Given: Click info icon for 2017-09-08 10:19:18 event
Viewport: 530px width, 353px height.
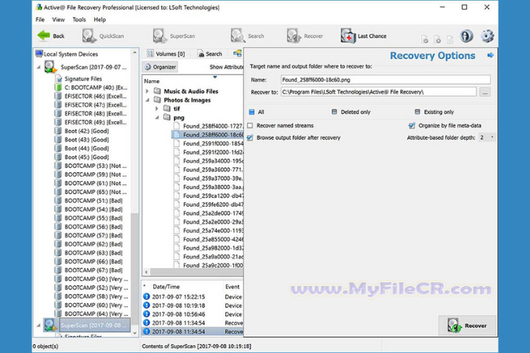Looking at the screenshot, I should coord(146,305).
